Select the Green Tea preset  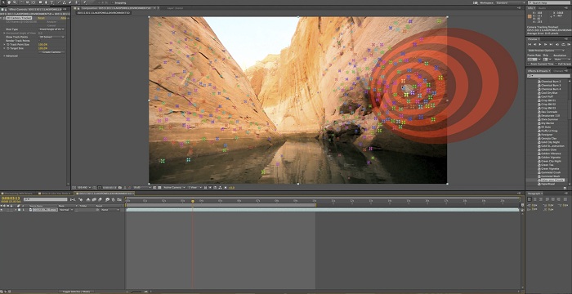[547, 165]
